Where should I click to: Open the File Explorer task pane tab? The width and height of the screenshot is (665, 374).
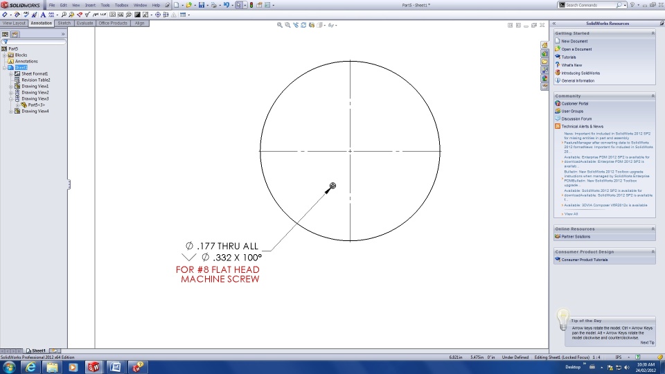(544, 62)
